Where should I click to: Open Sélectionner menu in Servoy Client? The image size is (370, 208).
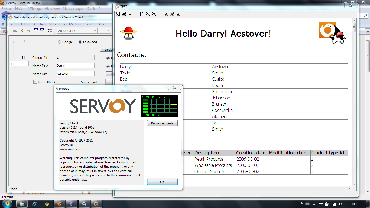pyautogui.click(x=58, y=24)
